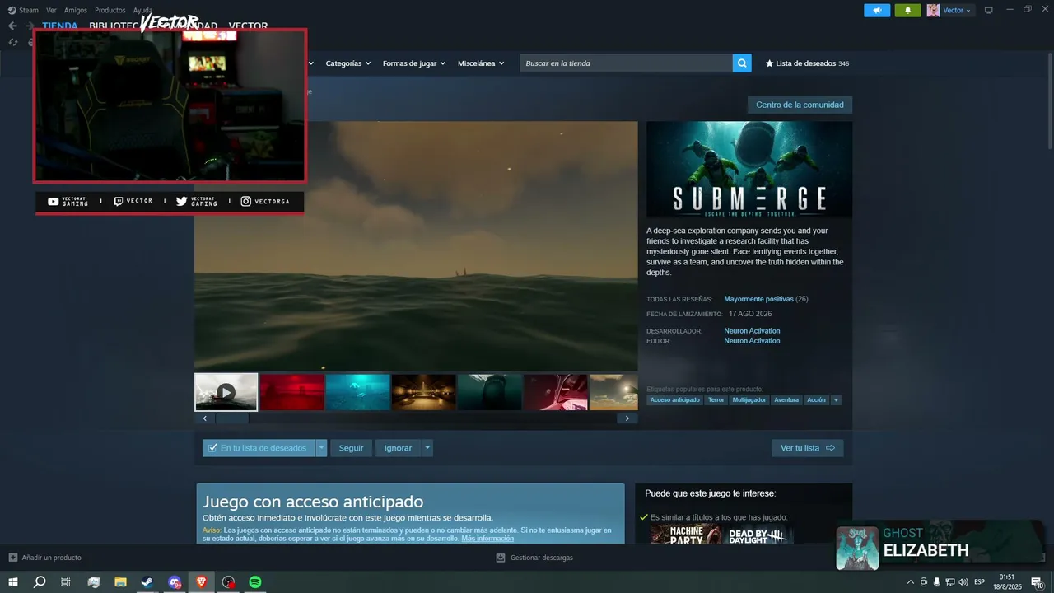Click the microphone icon in system tray

(937, 581)
